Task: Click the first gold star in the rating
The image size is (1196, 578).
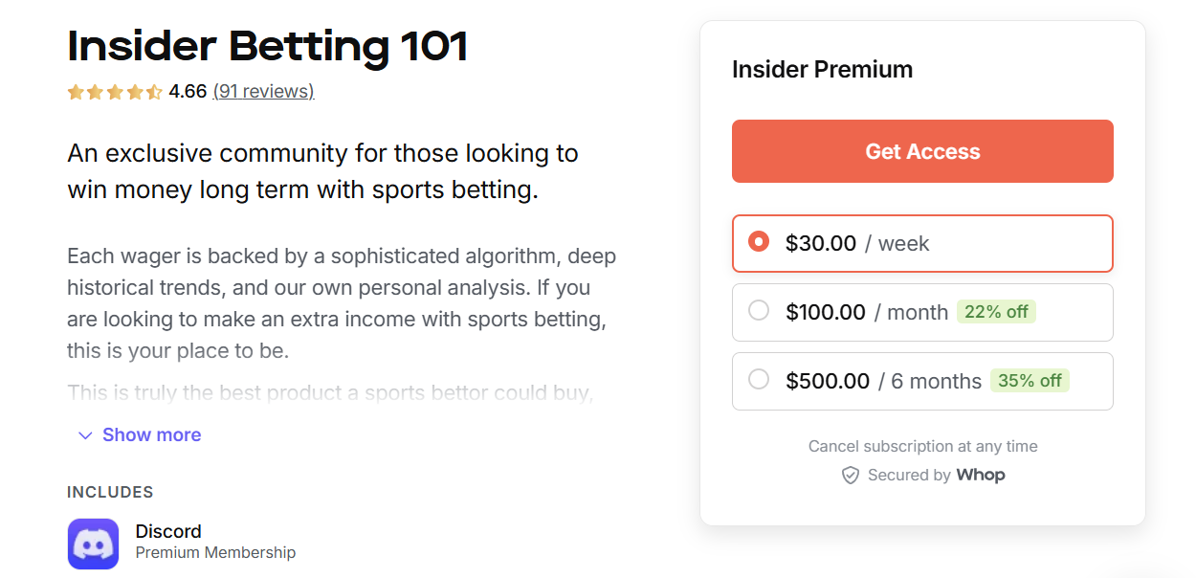Action: coord(77,91)
